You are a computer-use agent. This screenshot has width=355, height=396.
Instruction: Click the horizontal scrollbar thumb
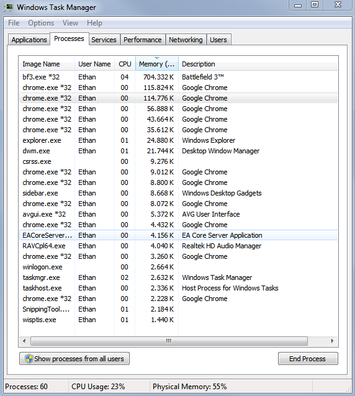[169, 341]
